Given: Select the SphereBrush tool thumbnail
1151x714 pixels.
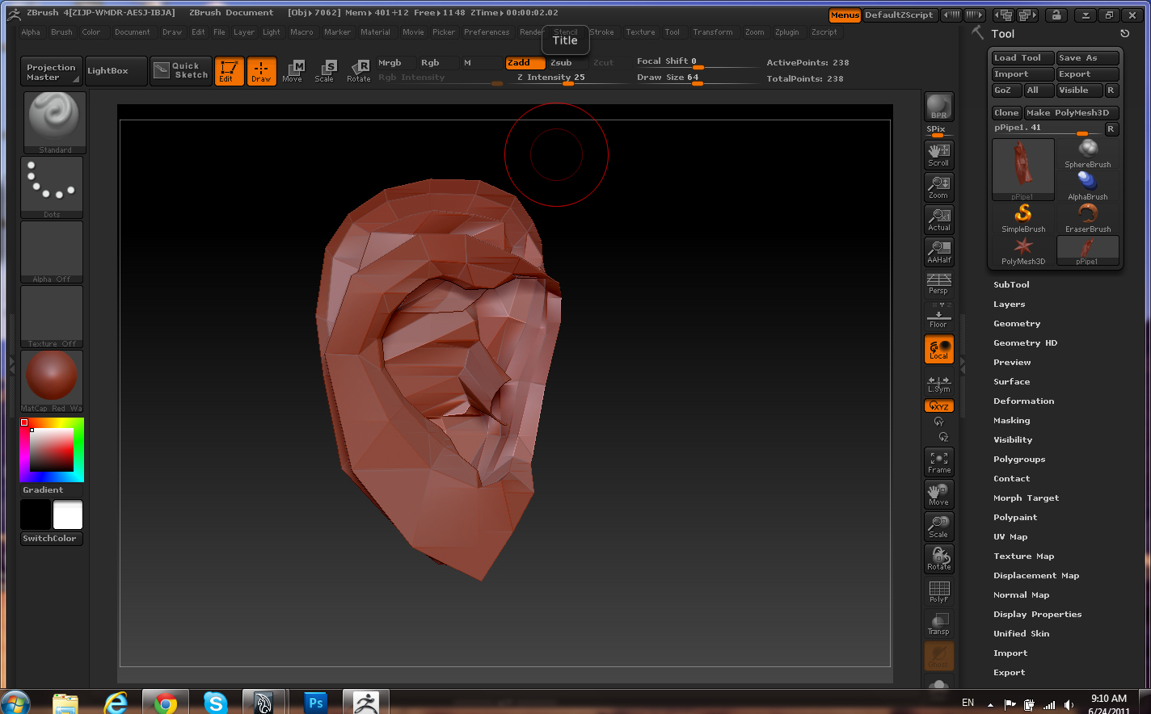Looking at the screenshot, I should [x=1087, y=153].
